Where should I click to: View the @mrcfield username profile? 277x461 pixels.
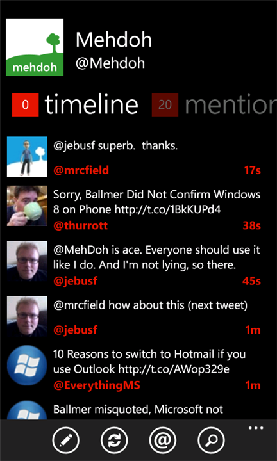(x=81, y=170)
